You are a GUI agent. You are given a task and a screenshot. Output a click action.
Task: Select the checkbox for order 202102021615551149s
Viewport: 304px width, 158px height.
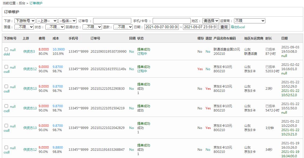tap(6, 67)
